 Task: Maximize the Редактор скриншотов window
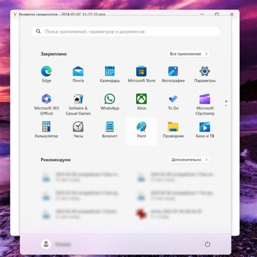[217, 14]
